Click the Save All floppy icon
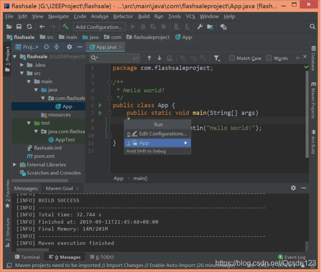 click(x=19, y=26)
